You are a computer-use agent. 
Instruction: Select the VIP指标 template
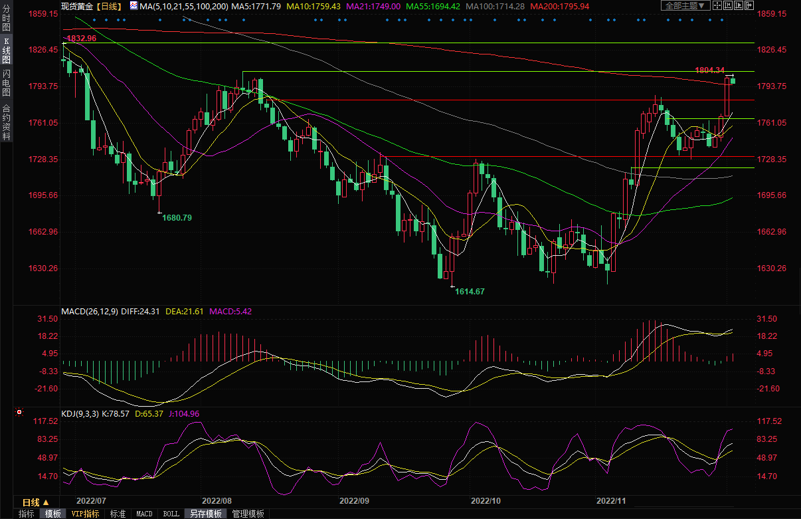click(85, 514)
